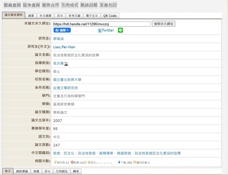Copy permanent URL with 複製永久網址
228x175 pixels.
164,24
